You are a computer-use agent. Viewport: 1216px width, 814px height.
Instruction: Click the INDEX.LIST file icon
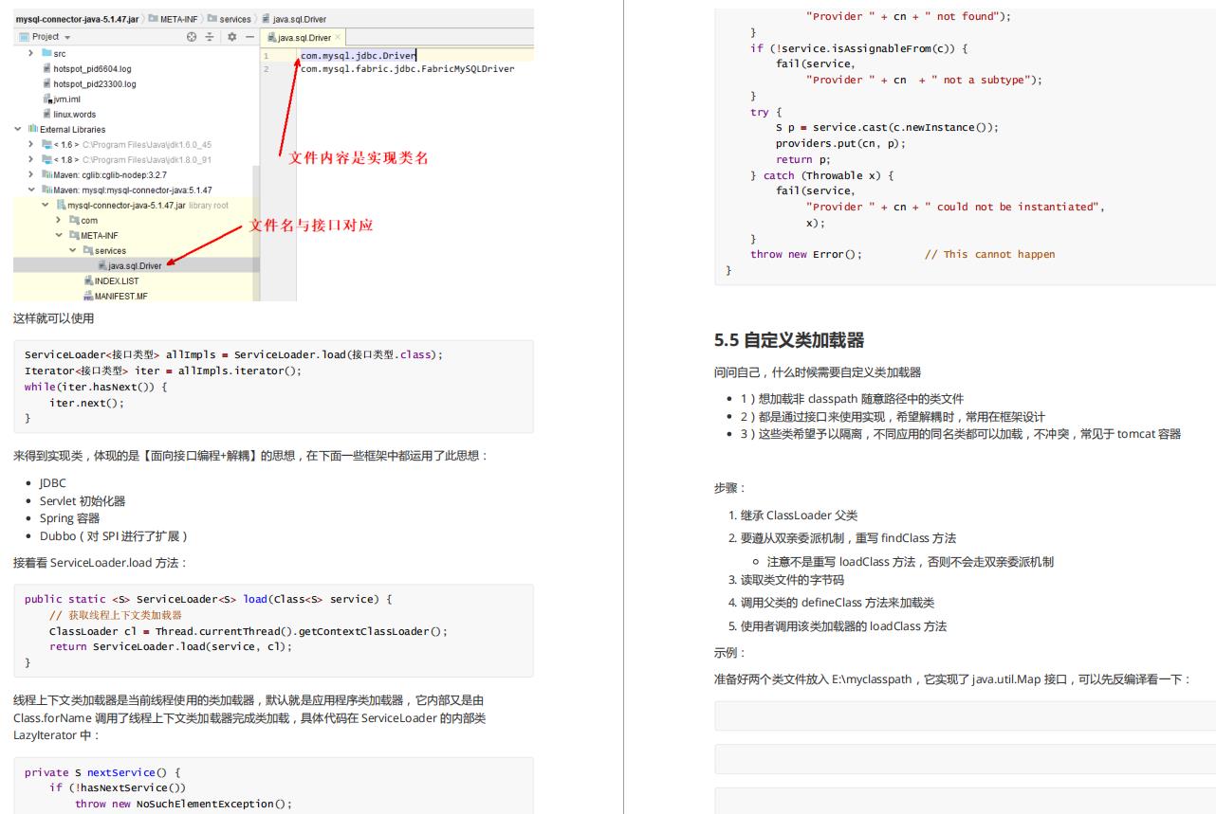(x=88, y=280)
